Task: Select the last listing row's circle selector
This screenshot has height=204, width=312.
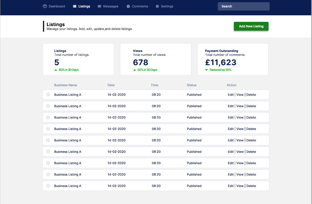Action: point(48,186)
